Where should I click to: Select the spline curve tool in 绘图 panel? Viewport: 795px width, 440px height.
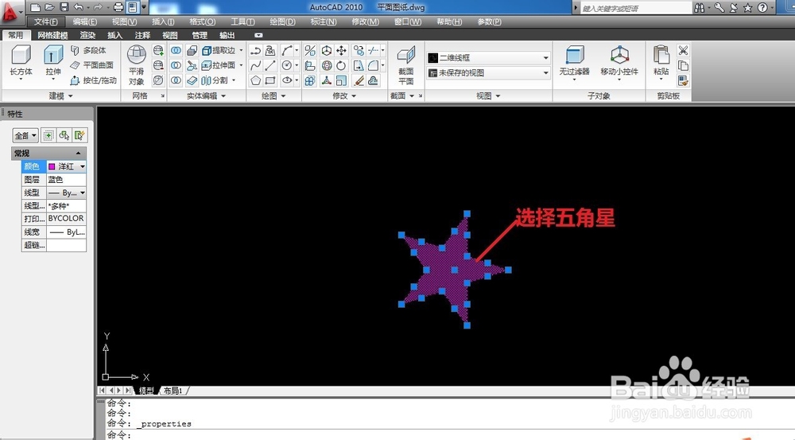click(255, 65)
